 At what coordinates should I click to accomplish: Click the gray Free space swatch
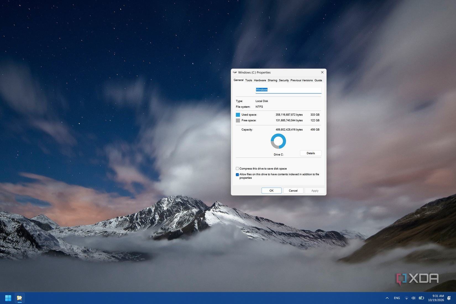point(238,120)
